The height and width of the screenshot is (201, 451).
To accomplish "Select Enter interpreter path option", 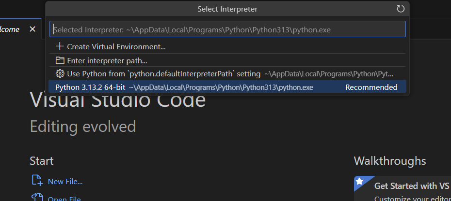I will pos(227,60).
